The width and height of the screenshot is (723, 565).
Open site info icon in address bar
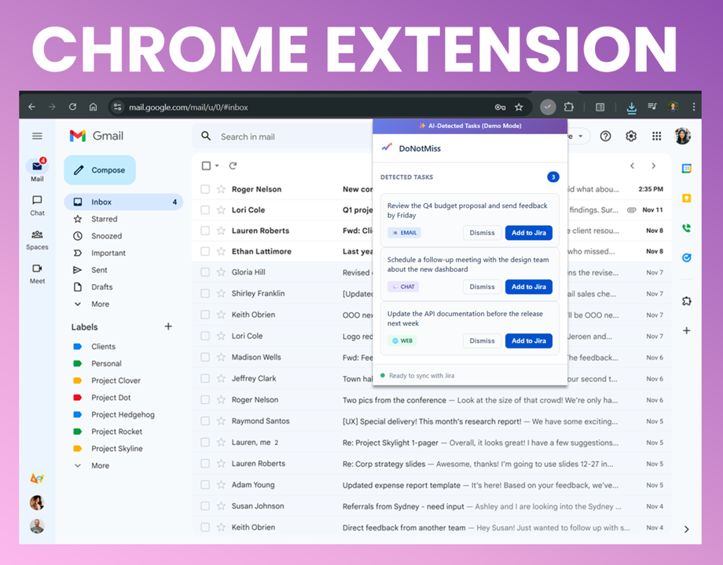point(118,108)
